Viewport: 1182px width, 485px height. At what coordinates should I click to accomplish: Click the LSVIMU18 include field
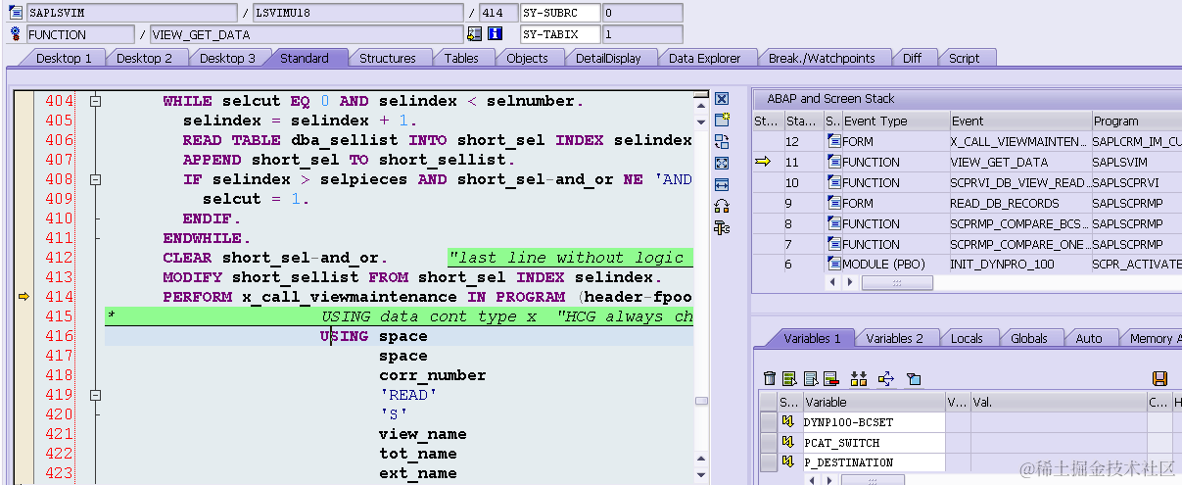click(356, 13)
